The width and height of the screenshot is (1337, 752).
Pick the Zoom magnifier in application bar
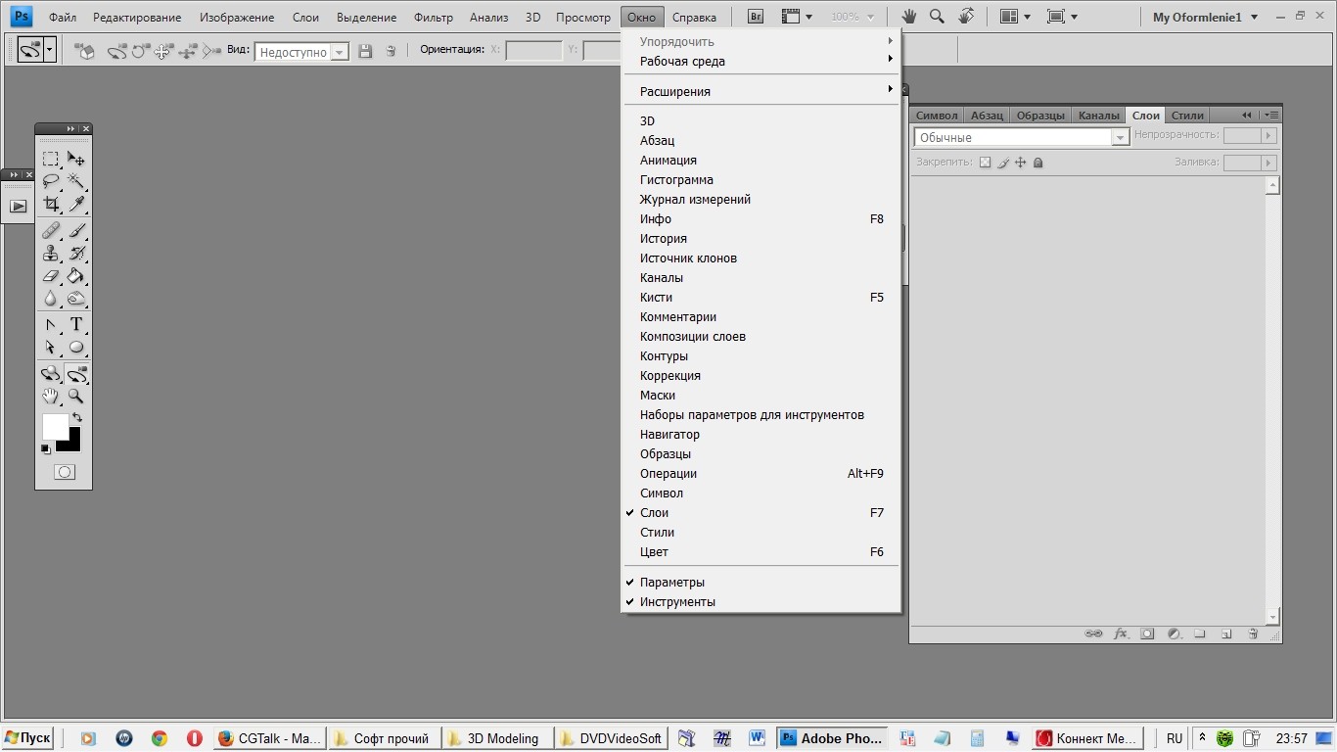click(937, 17)
